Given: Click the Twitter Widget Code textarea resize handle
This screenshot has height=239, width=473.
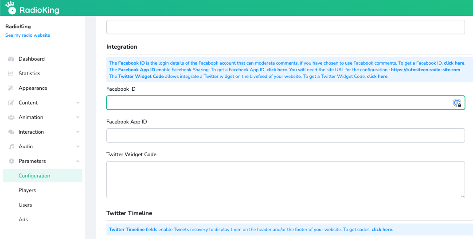Looking at the screenshot, I should (462, 196).
